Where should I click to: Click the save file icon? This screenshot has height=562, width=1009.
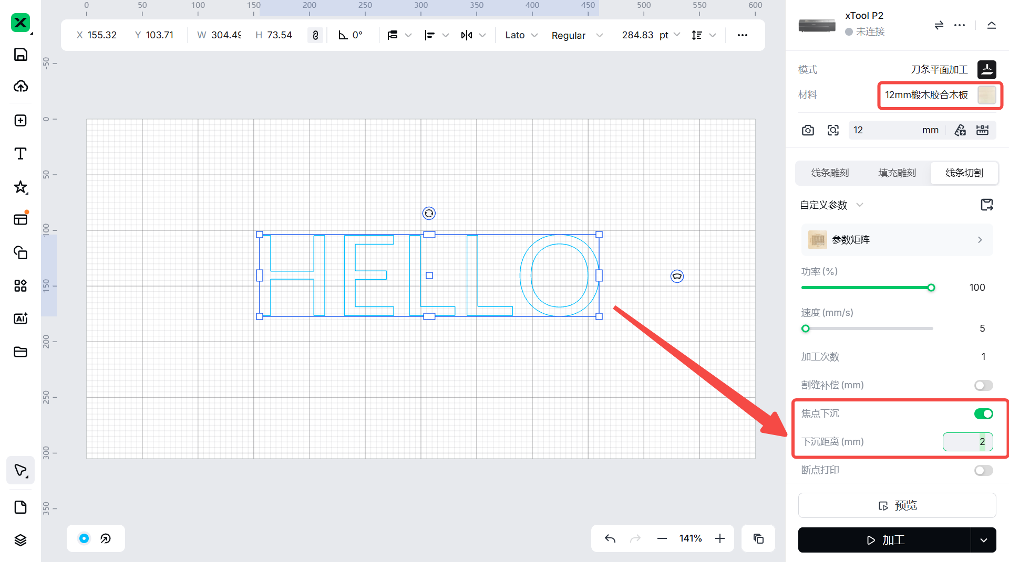(20, 55)
